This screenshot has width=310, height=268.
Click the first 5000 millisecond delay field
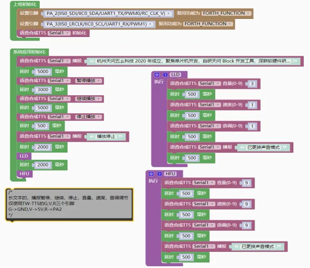pos(43,72)
